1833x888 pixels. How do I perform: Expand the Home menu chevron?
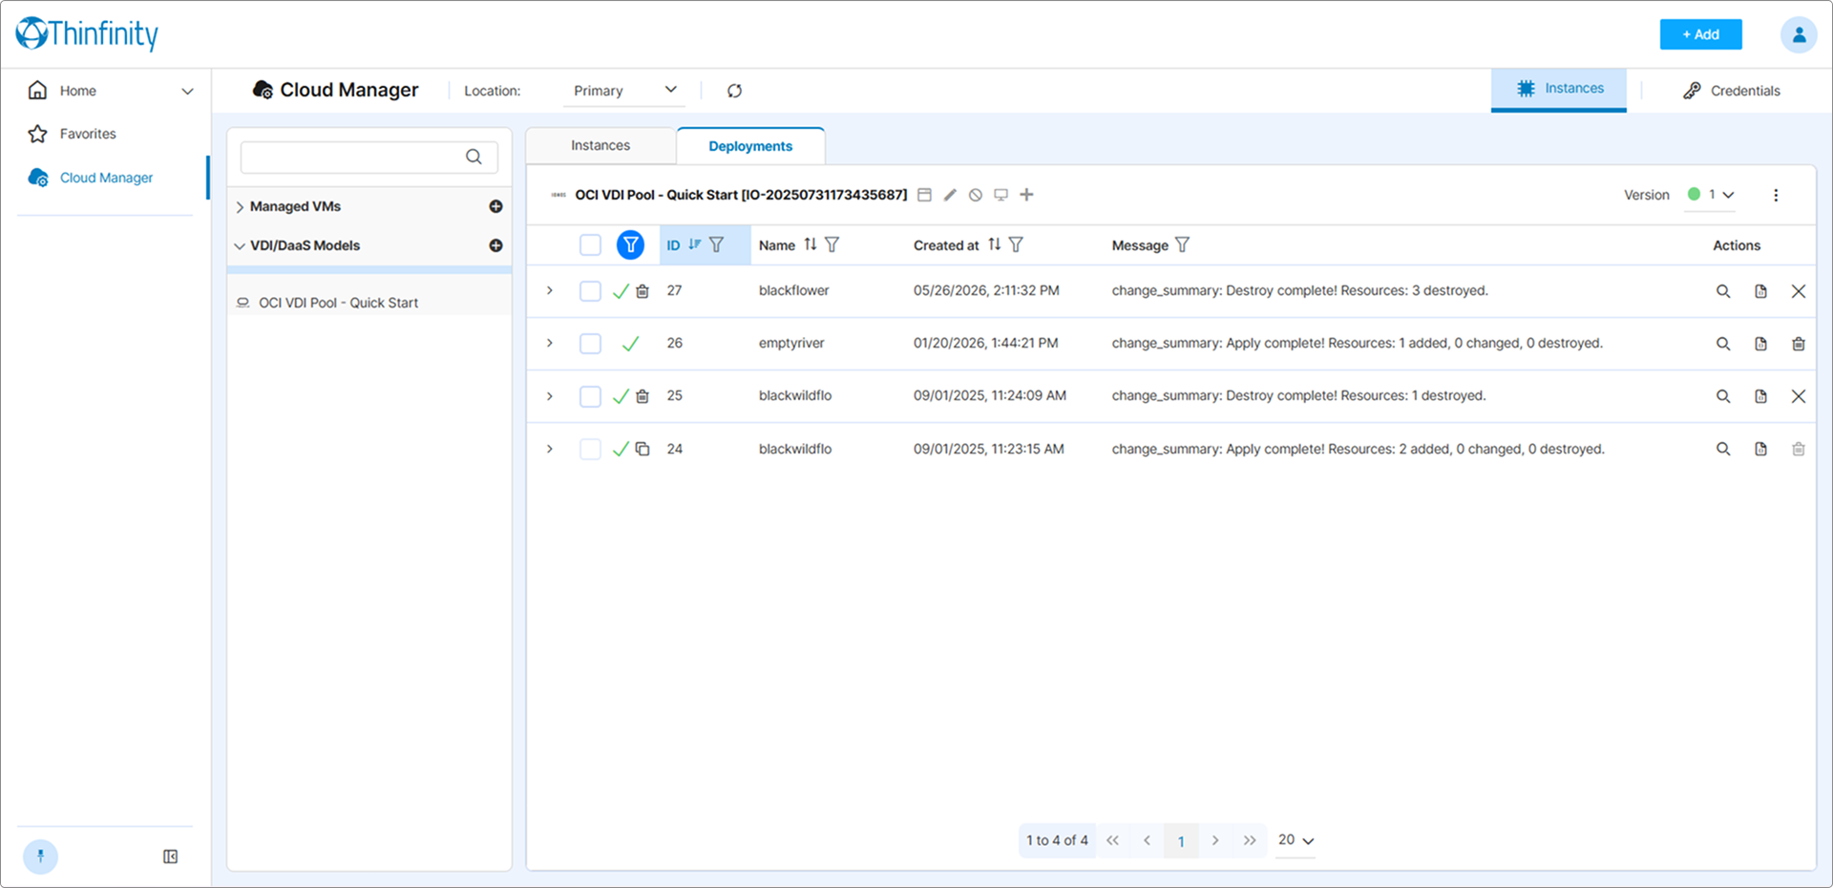[187, 91]
